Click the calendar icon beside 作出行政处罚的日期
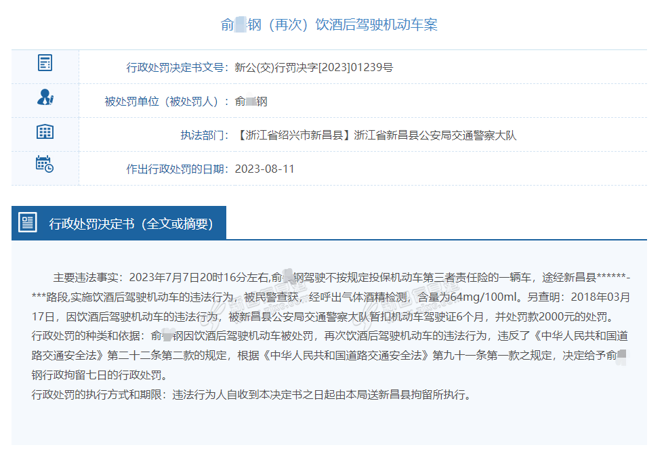The image size is (664, 464). tap(45, 165)
